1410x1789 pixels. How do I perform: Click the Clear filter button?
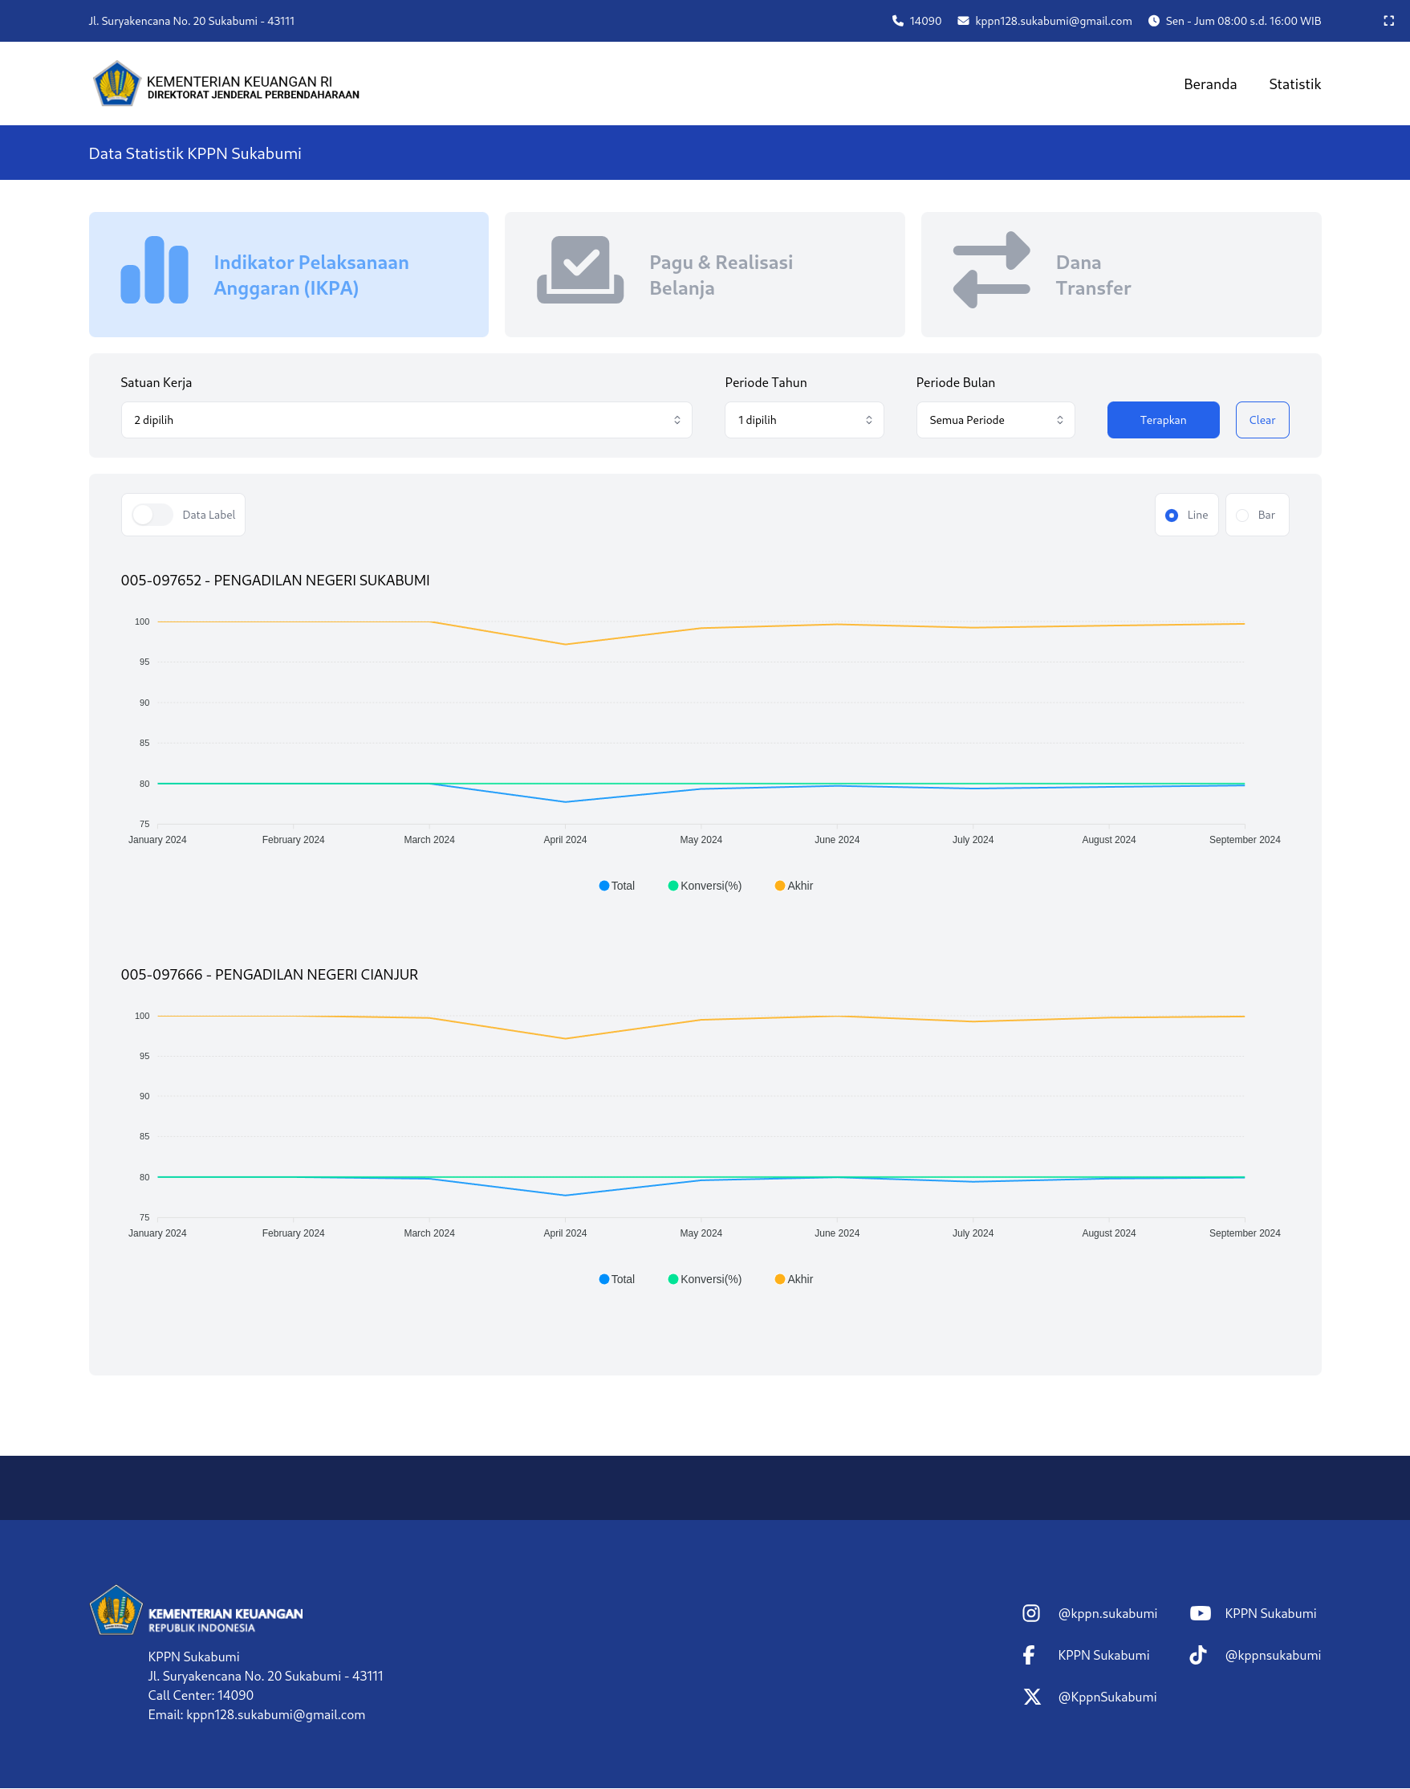[1262, 421]
